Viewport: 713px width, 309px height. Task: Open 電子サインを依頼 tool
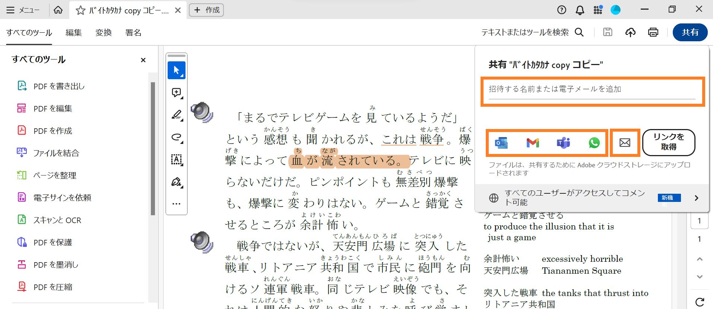coord(54,198)
